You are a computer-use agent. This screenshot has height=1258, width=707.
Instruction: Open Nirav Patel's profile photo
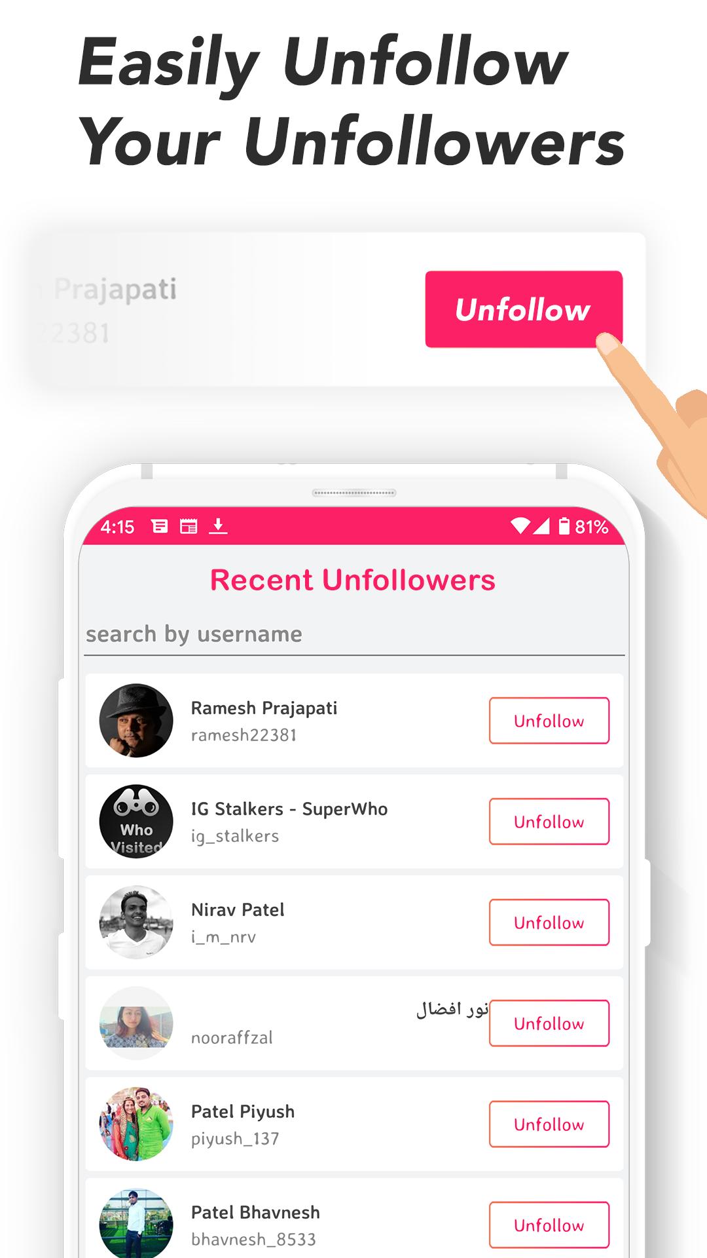[136, 923]
